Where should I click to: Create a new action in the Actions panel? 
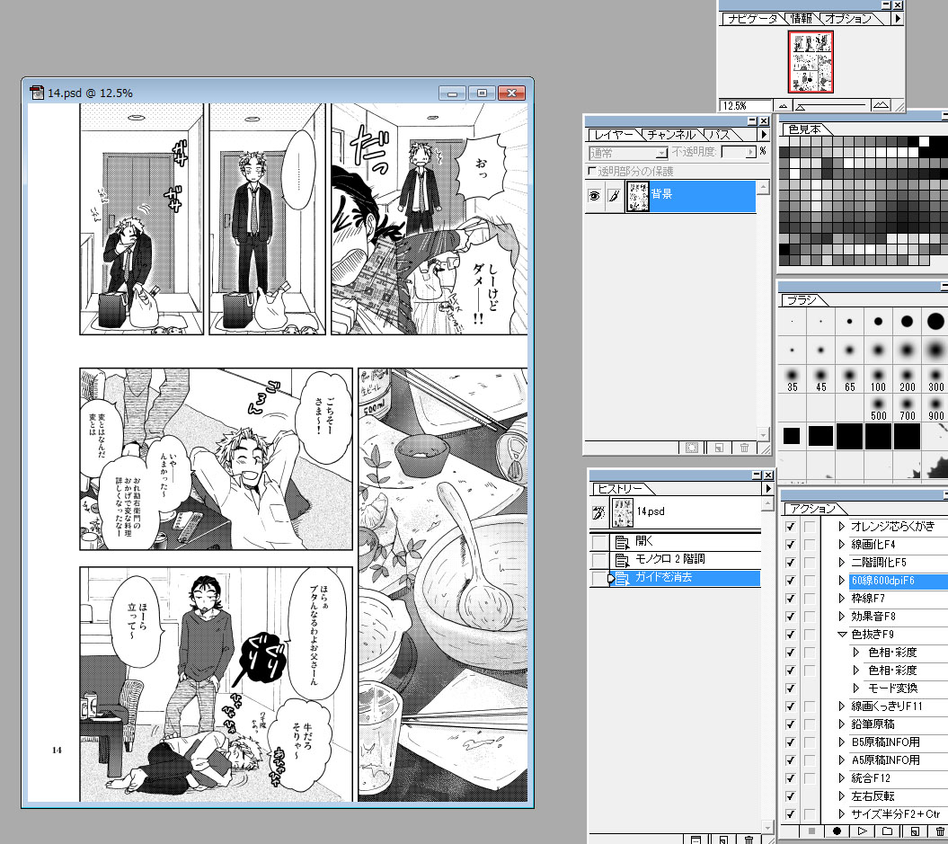click(x=915, y=831)
